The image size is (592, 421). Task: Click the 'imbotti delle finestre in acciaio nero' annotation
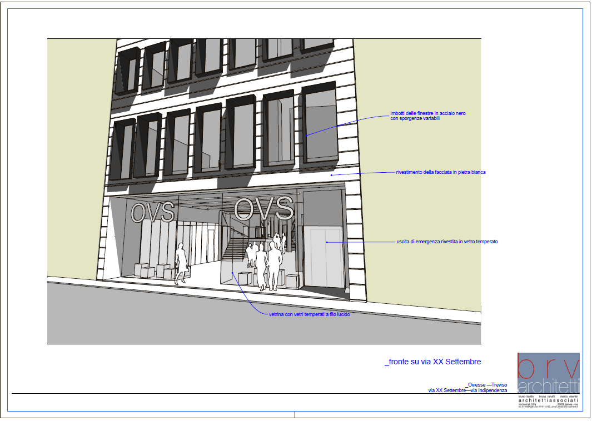[x=428, y=116]
